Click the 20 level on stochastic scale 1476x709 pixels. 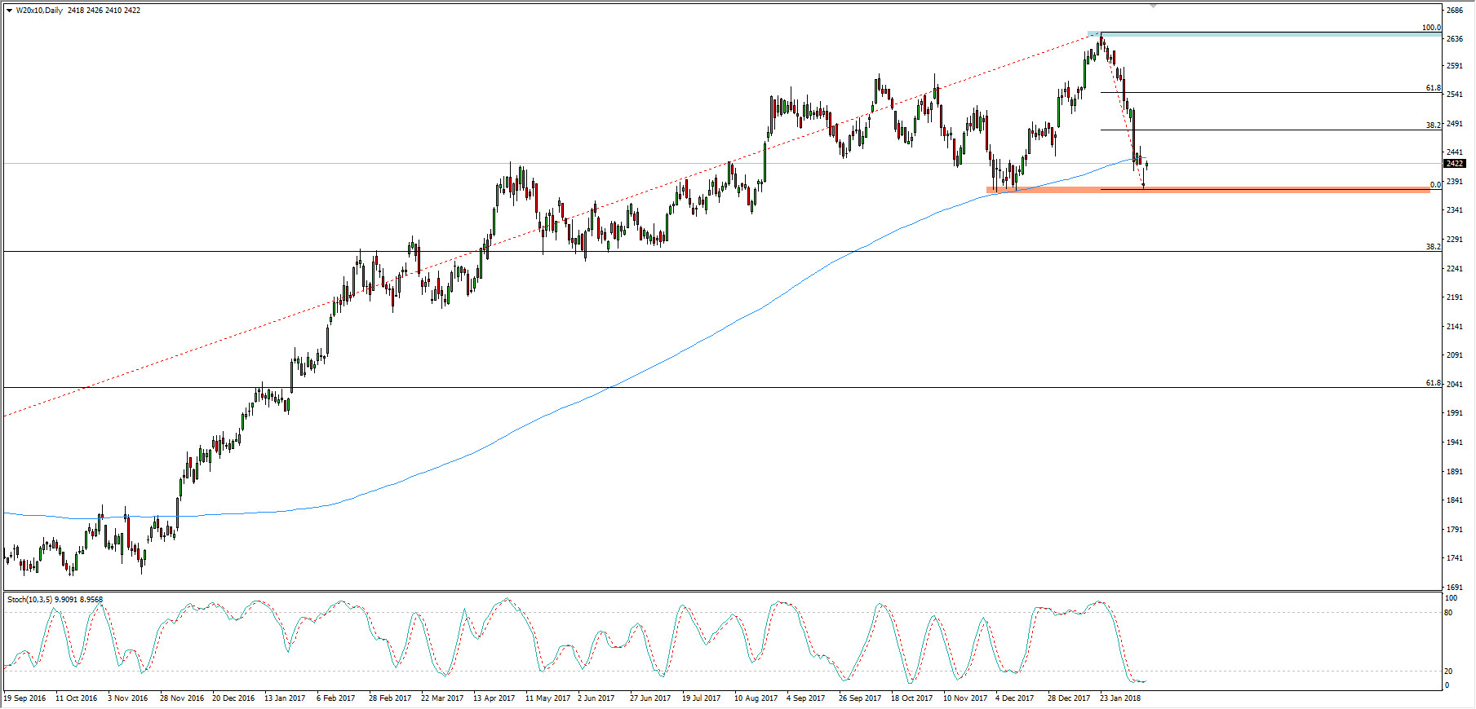(1448, 672)
